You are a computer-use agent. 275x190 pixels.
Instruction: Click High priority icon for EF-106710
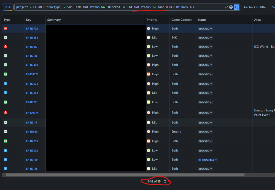pyautogui.click(x=149, y=113)
